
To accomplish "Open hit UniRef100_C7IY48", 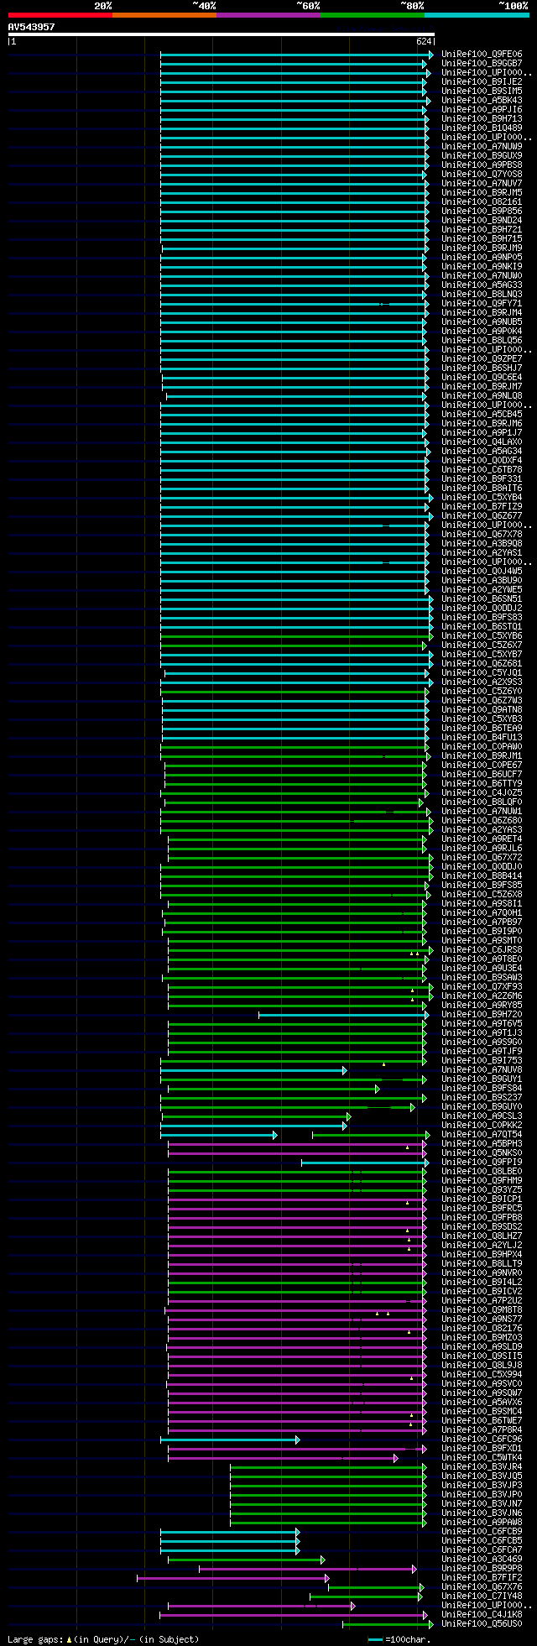I will [x=482, y=1596].
